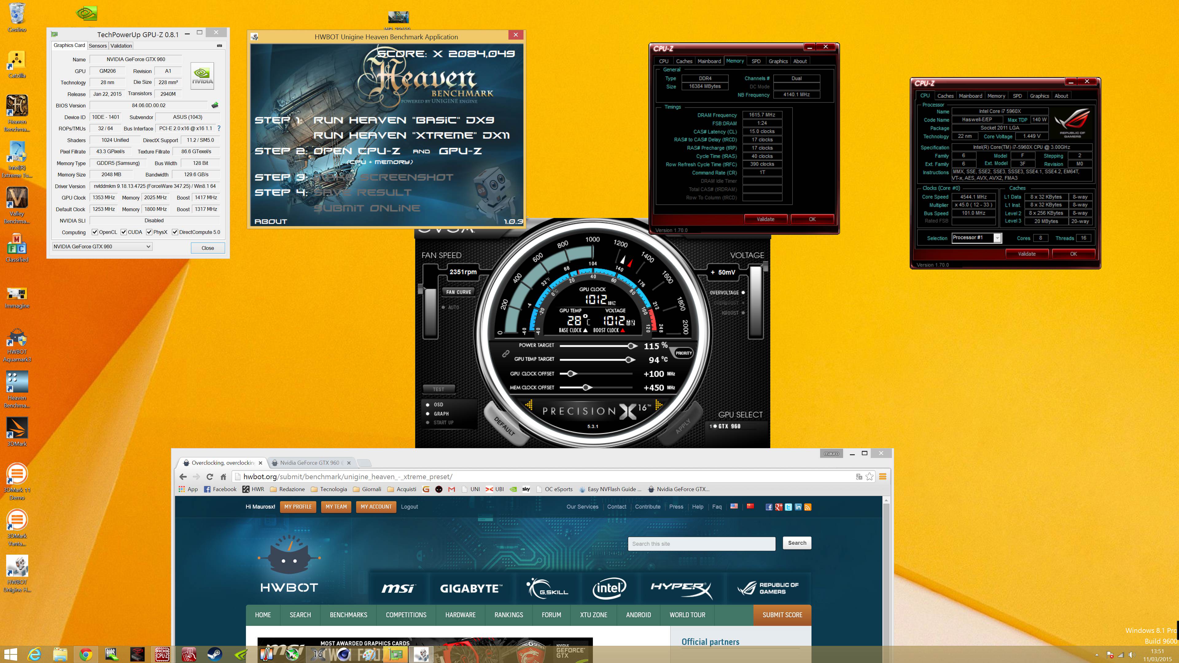
Task: Click the MY PROFILE button on HWBOT
Action: click(x=298, y=507)
